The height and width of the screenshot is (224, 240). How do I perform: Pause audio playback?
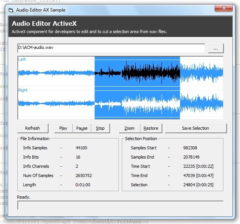(x=82, y=128)
